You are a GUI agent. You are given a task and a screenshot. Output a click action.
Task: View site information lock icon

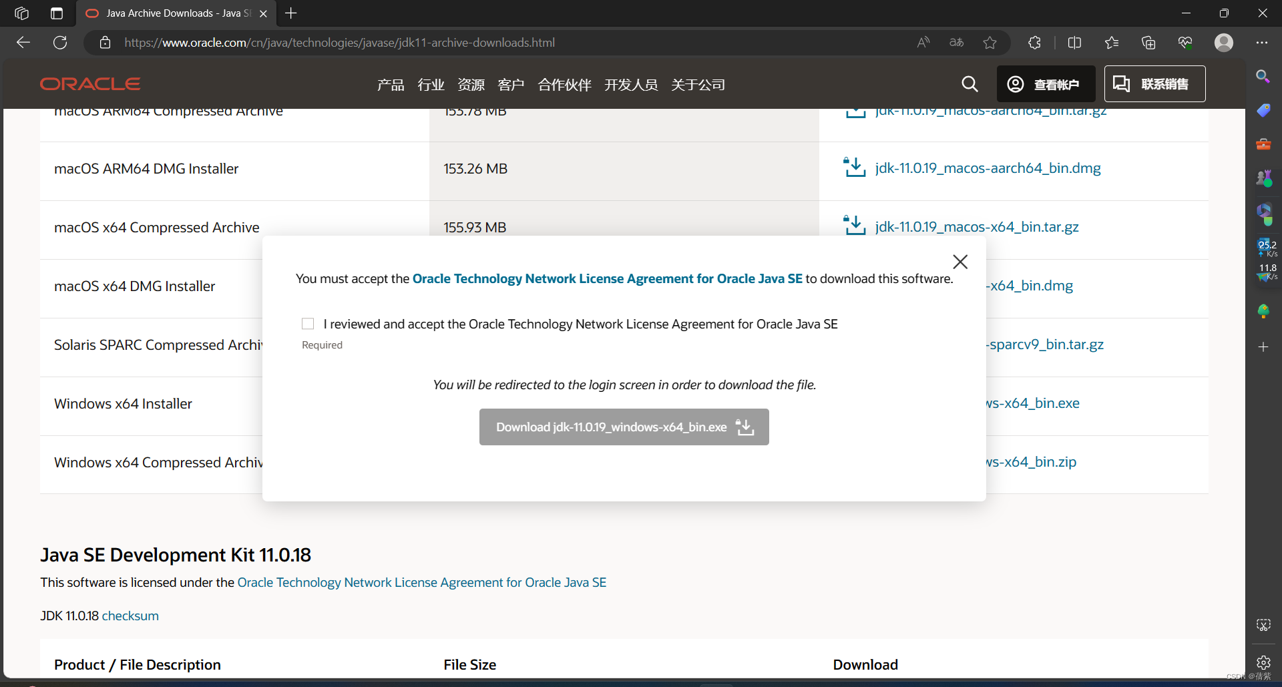105,43
